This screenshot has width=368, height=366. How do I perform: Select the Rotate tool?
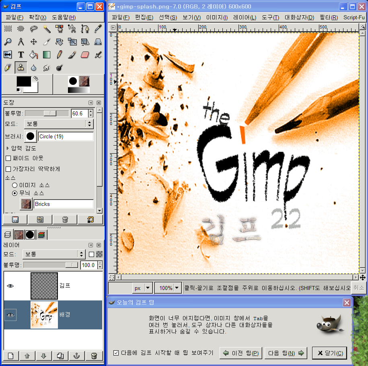pos(60,42)
